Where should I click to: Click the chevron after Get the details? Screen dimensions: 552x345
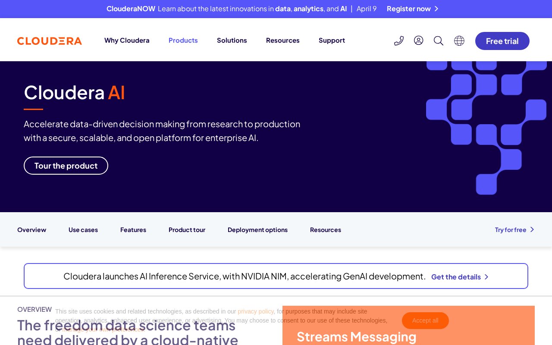[486, 277]
